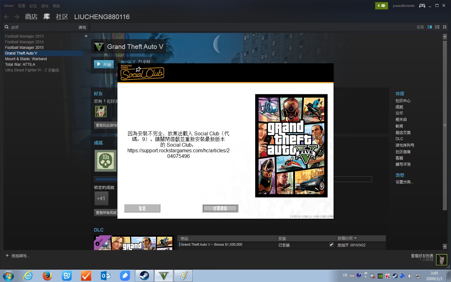Sort by 获得时间 column dropdown arrow
451x282 pixels.
pyautogui.click(x=355, y=238)
